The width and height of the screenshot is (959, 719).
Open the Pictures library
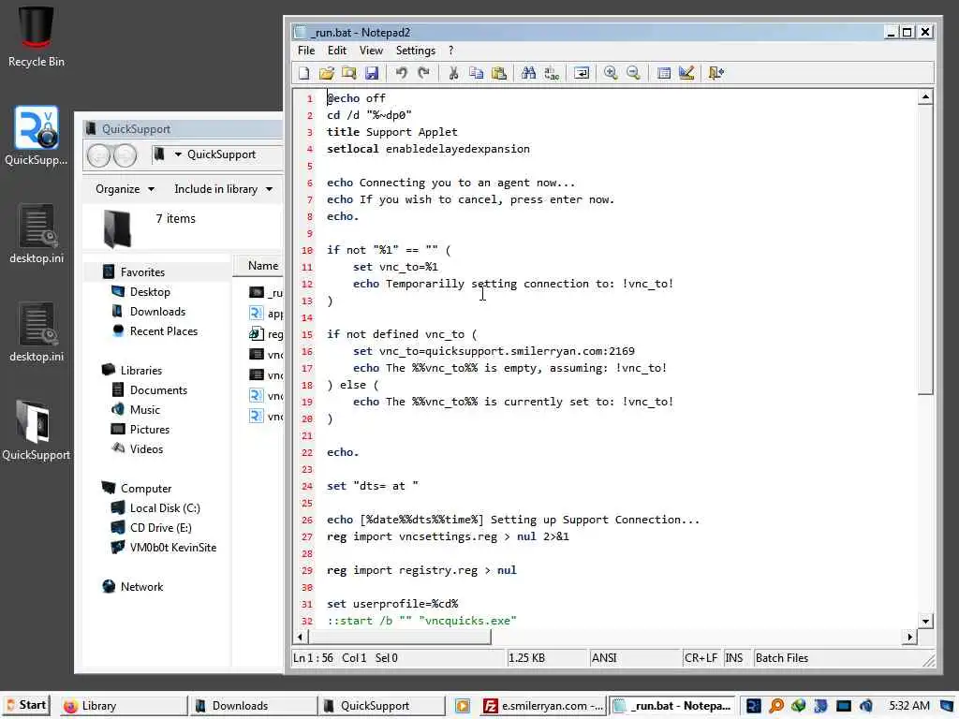149,429
